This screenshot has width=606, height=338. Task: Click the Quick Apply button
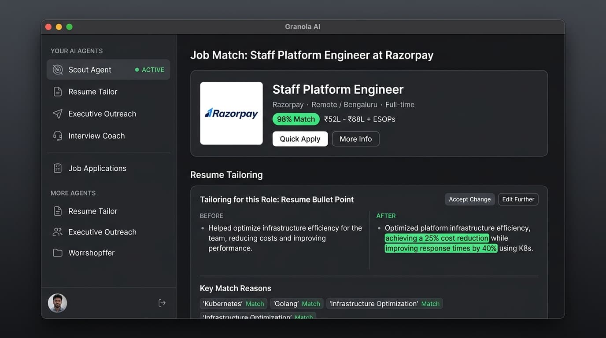tap(300, 139)
